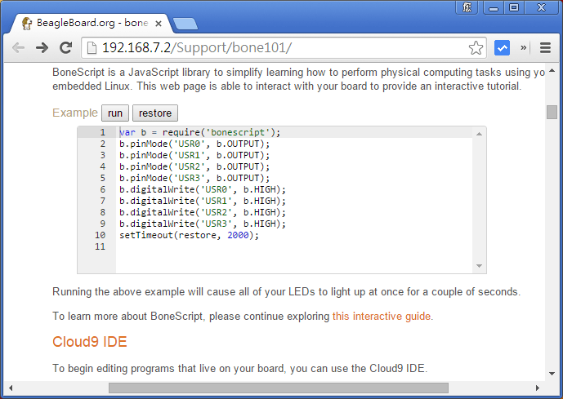Click the horizontal scroll left arrow
The image size is (563, 399).
pyautogui.click(x=11, y=388)
